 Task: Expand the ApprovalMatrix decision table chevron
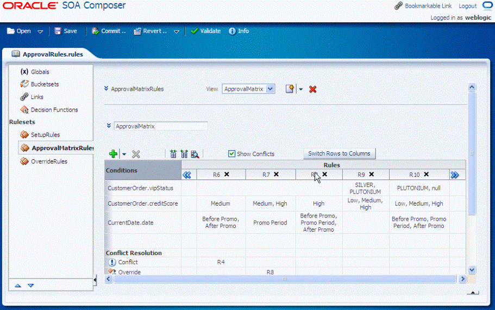109,126
